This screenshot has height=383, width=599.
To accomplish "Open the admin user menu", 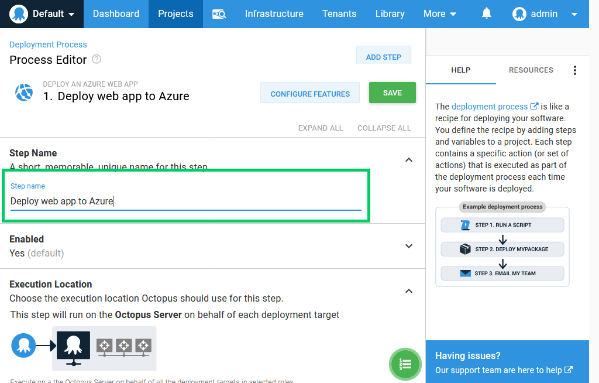I will [x=545, y=14].
